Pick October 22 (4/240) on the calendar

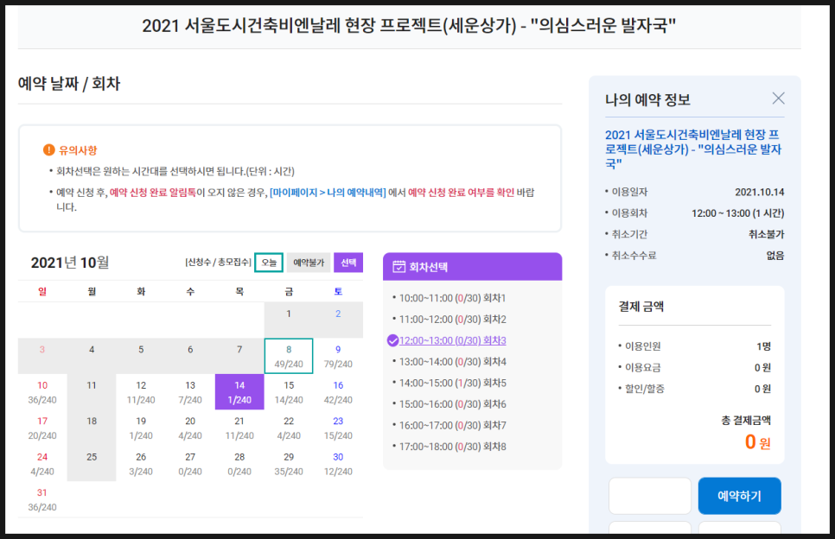pos(289,428)
